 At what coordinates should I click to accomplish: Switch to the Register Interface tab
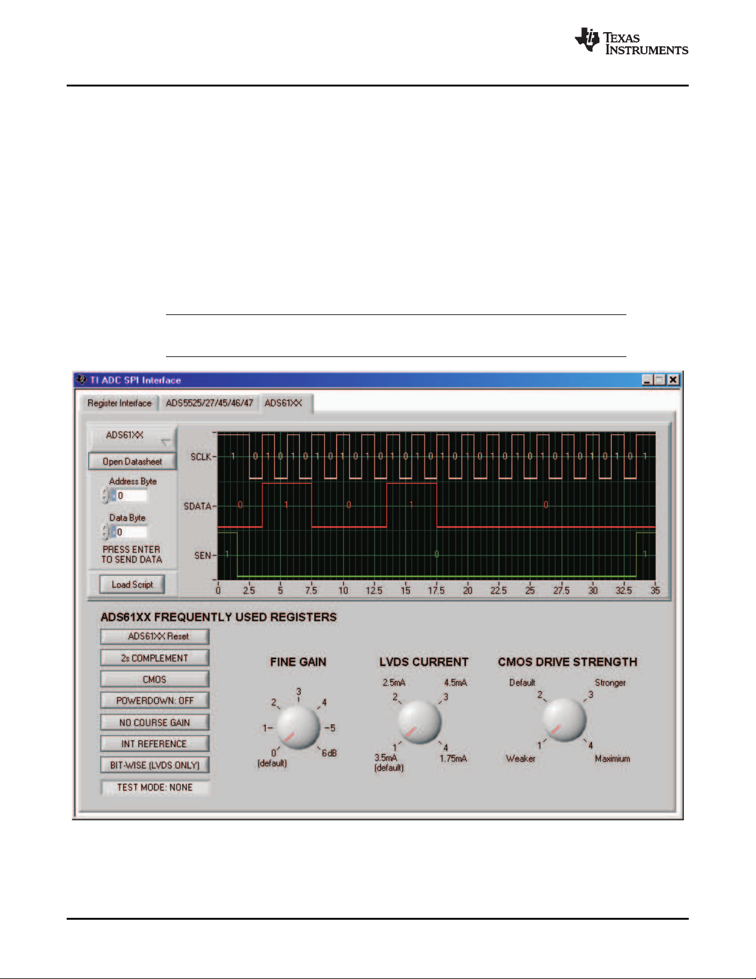coord(119,403)
